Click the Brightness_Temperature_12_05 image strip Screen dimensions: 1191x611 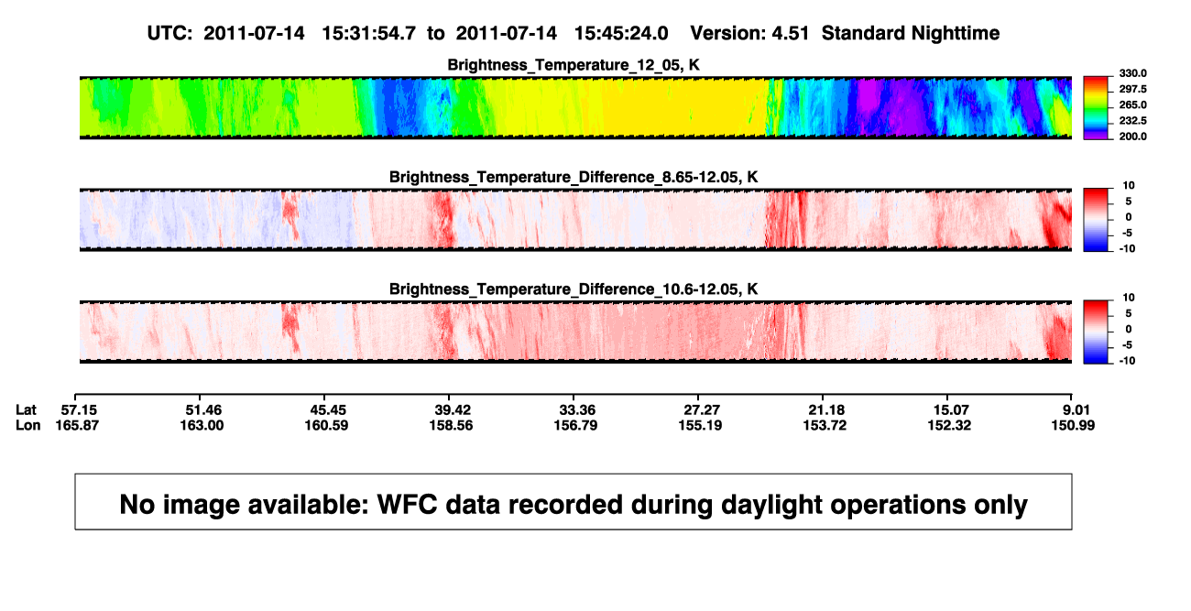tap(575, 107)
